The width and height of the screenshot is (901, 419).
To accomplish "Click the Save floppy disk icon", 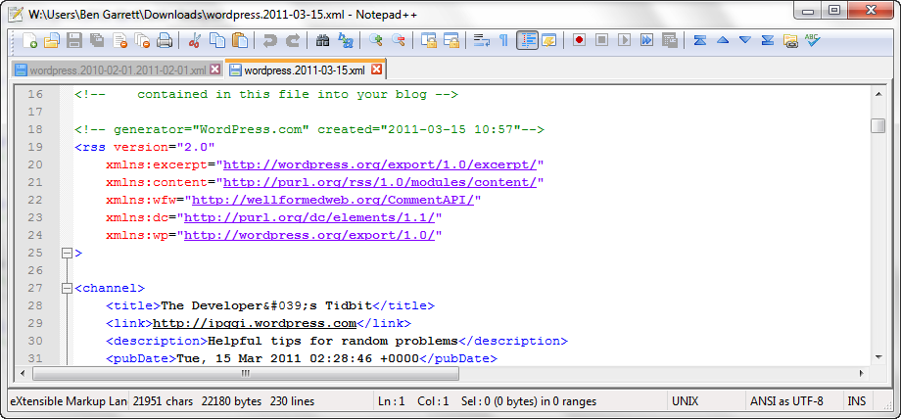I will [x=74, y=40].
